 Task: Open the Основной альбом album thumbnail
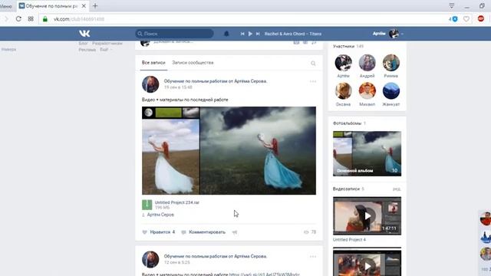coord(367,153)
